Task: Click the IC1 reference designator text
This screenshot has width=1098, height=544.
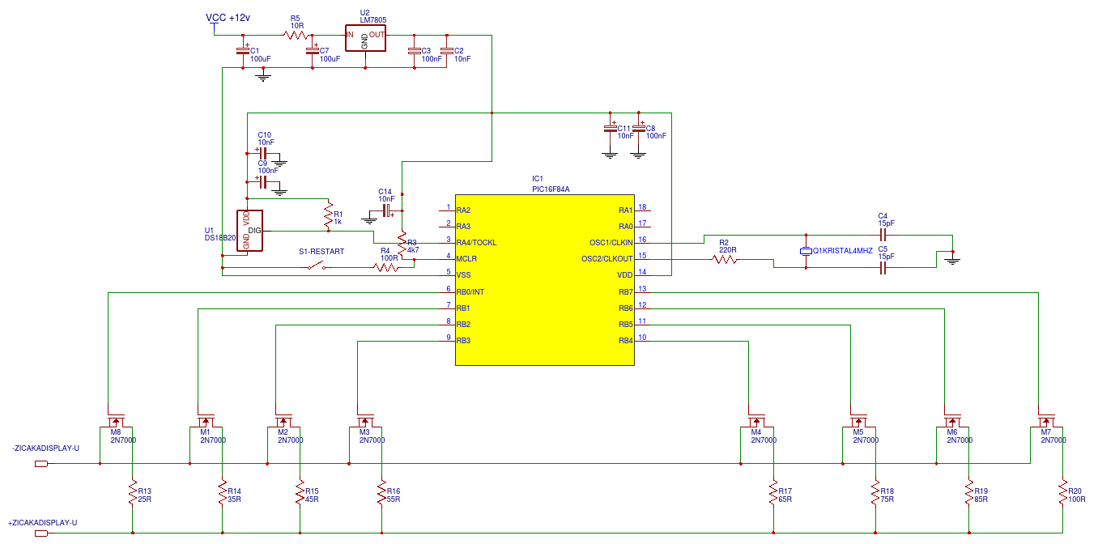Action: pyautogui.click(x=538, y=179)
